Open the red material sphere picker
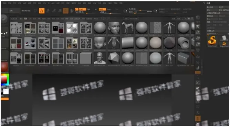Screen dimensions: 230x127 [x=4, y=67]
